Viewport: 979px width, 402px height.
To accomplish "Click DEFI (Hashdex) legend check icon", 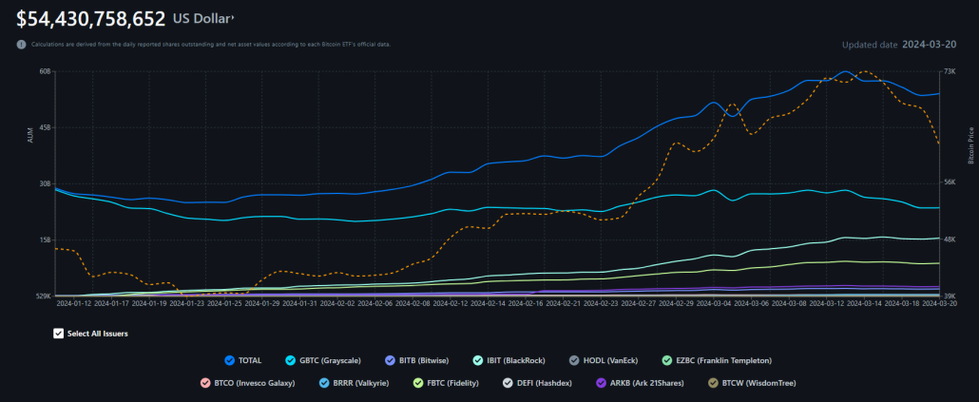I will (x=510, y=383).
